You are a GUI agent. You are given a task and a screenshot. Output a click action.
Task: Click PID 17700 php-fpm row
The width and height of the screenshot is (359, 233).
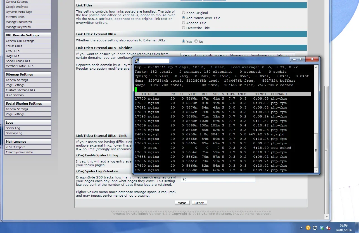point(223,98)
